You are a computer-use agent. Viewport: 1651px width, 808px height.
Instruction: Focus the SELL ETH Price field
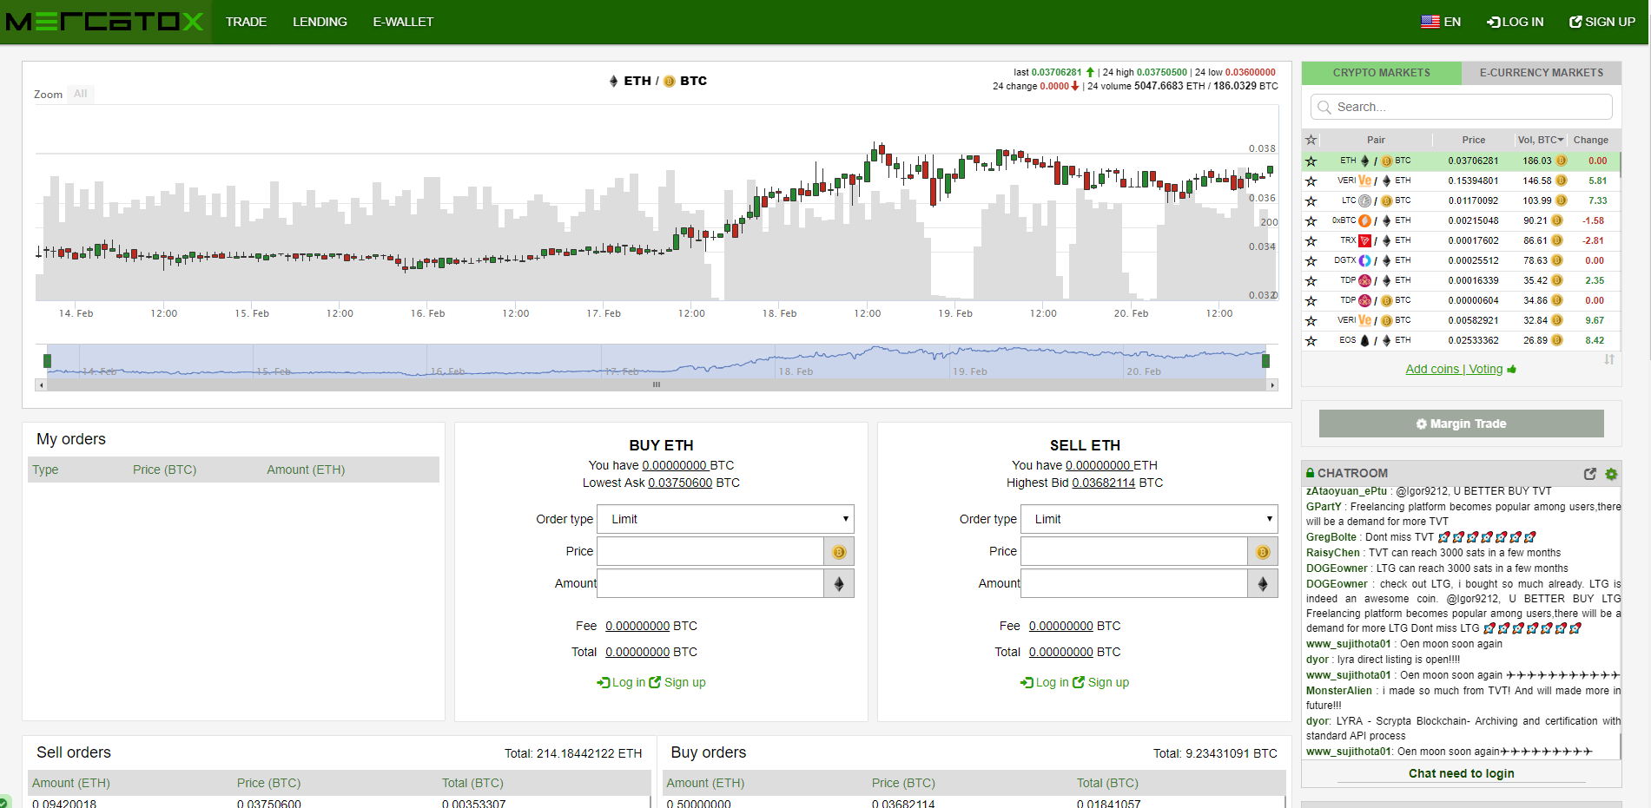click(x=1134, y=551)
